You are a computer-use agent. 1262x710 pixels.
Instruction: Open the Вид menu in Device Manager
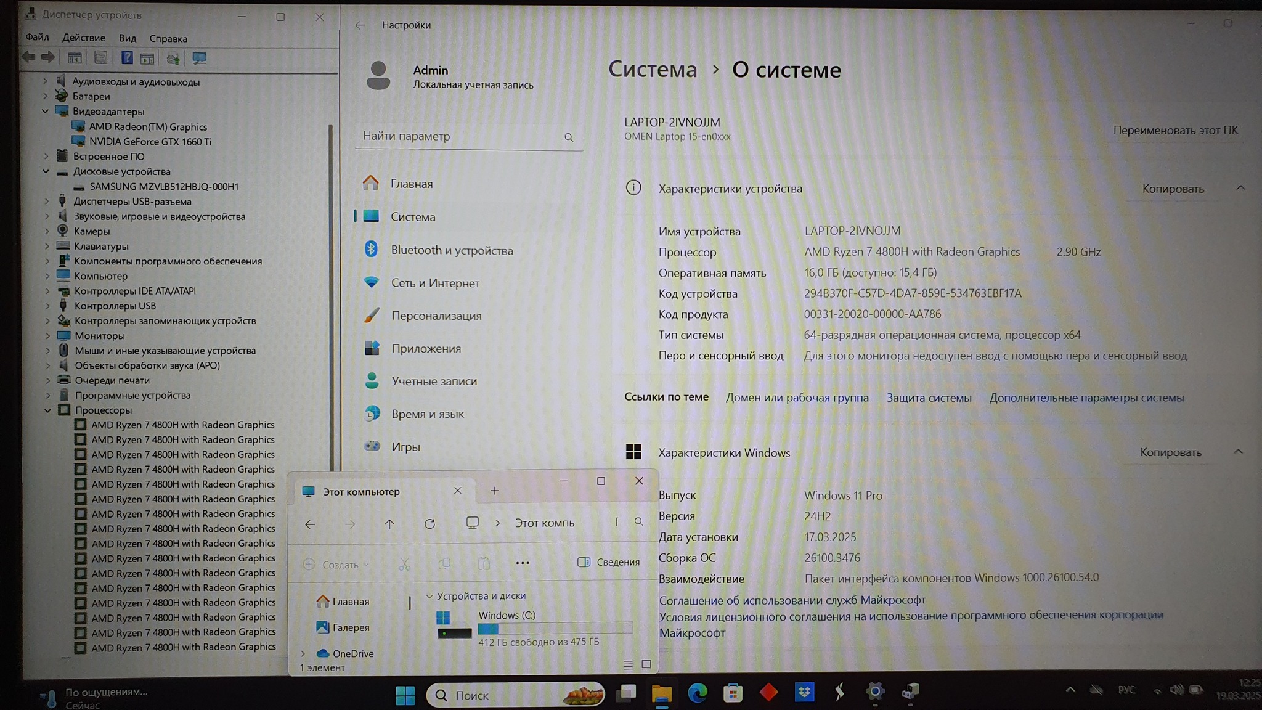128,38
